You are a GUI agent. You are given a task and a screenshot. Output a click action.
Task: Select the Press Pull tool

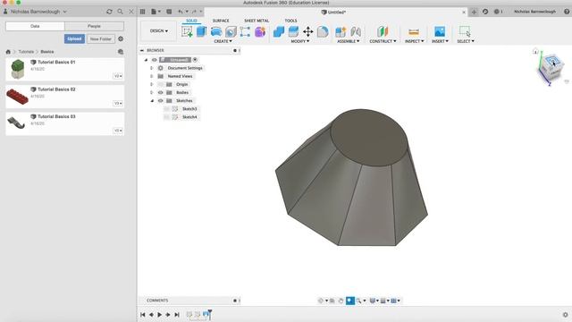pyautogui.click(x=279, y=32)
